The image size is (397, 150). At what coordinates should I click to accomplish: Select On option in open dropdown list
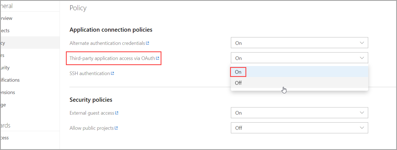(x=299, y=72)
